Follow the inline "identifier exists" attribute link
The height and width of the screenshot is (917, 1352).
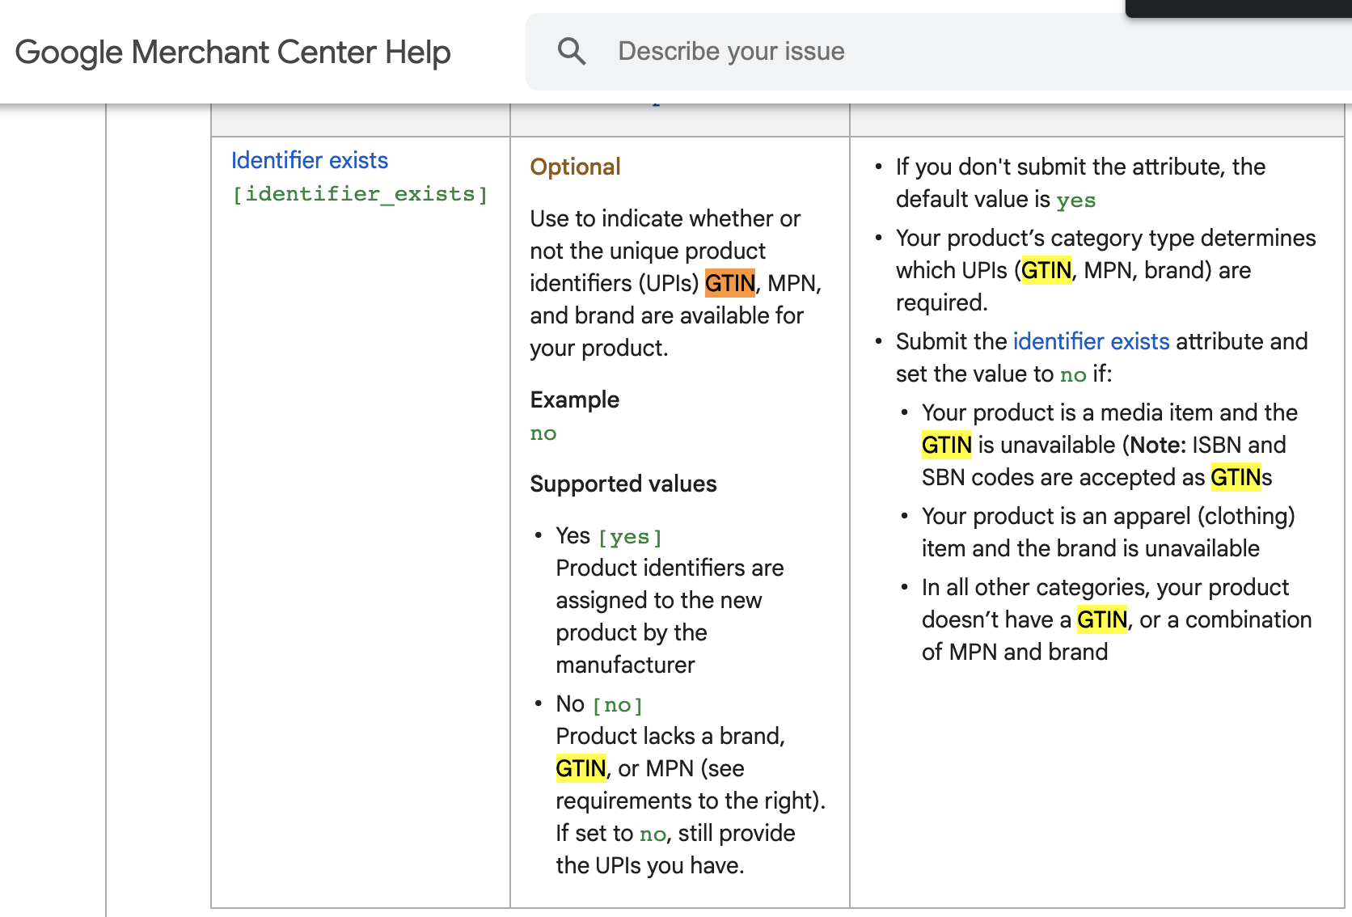tap(1091, 341)
